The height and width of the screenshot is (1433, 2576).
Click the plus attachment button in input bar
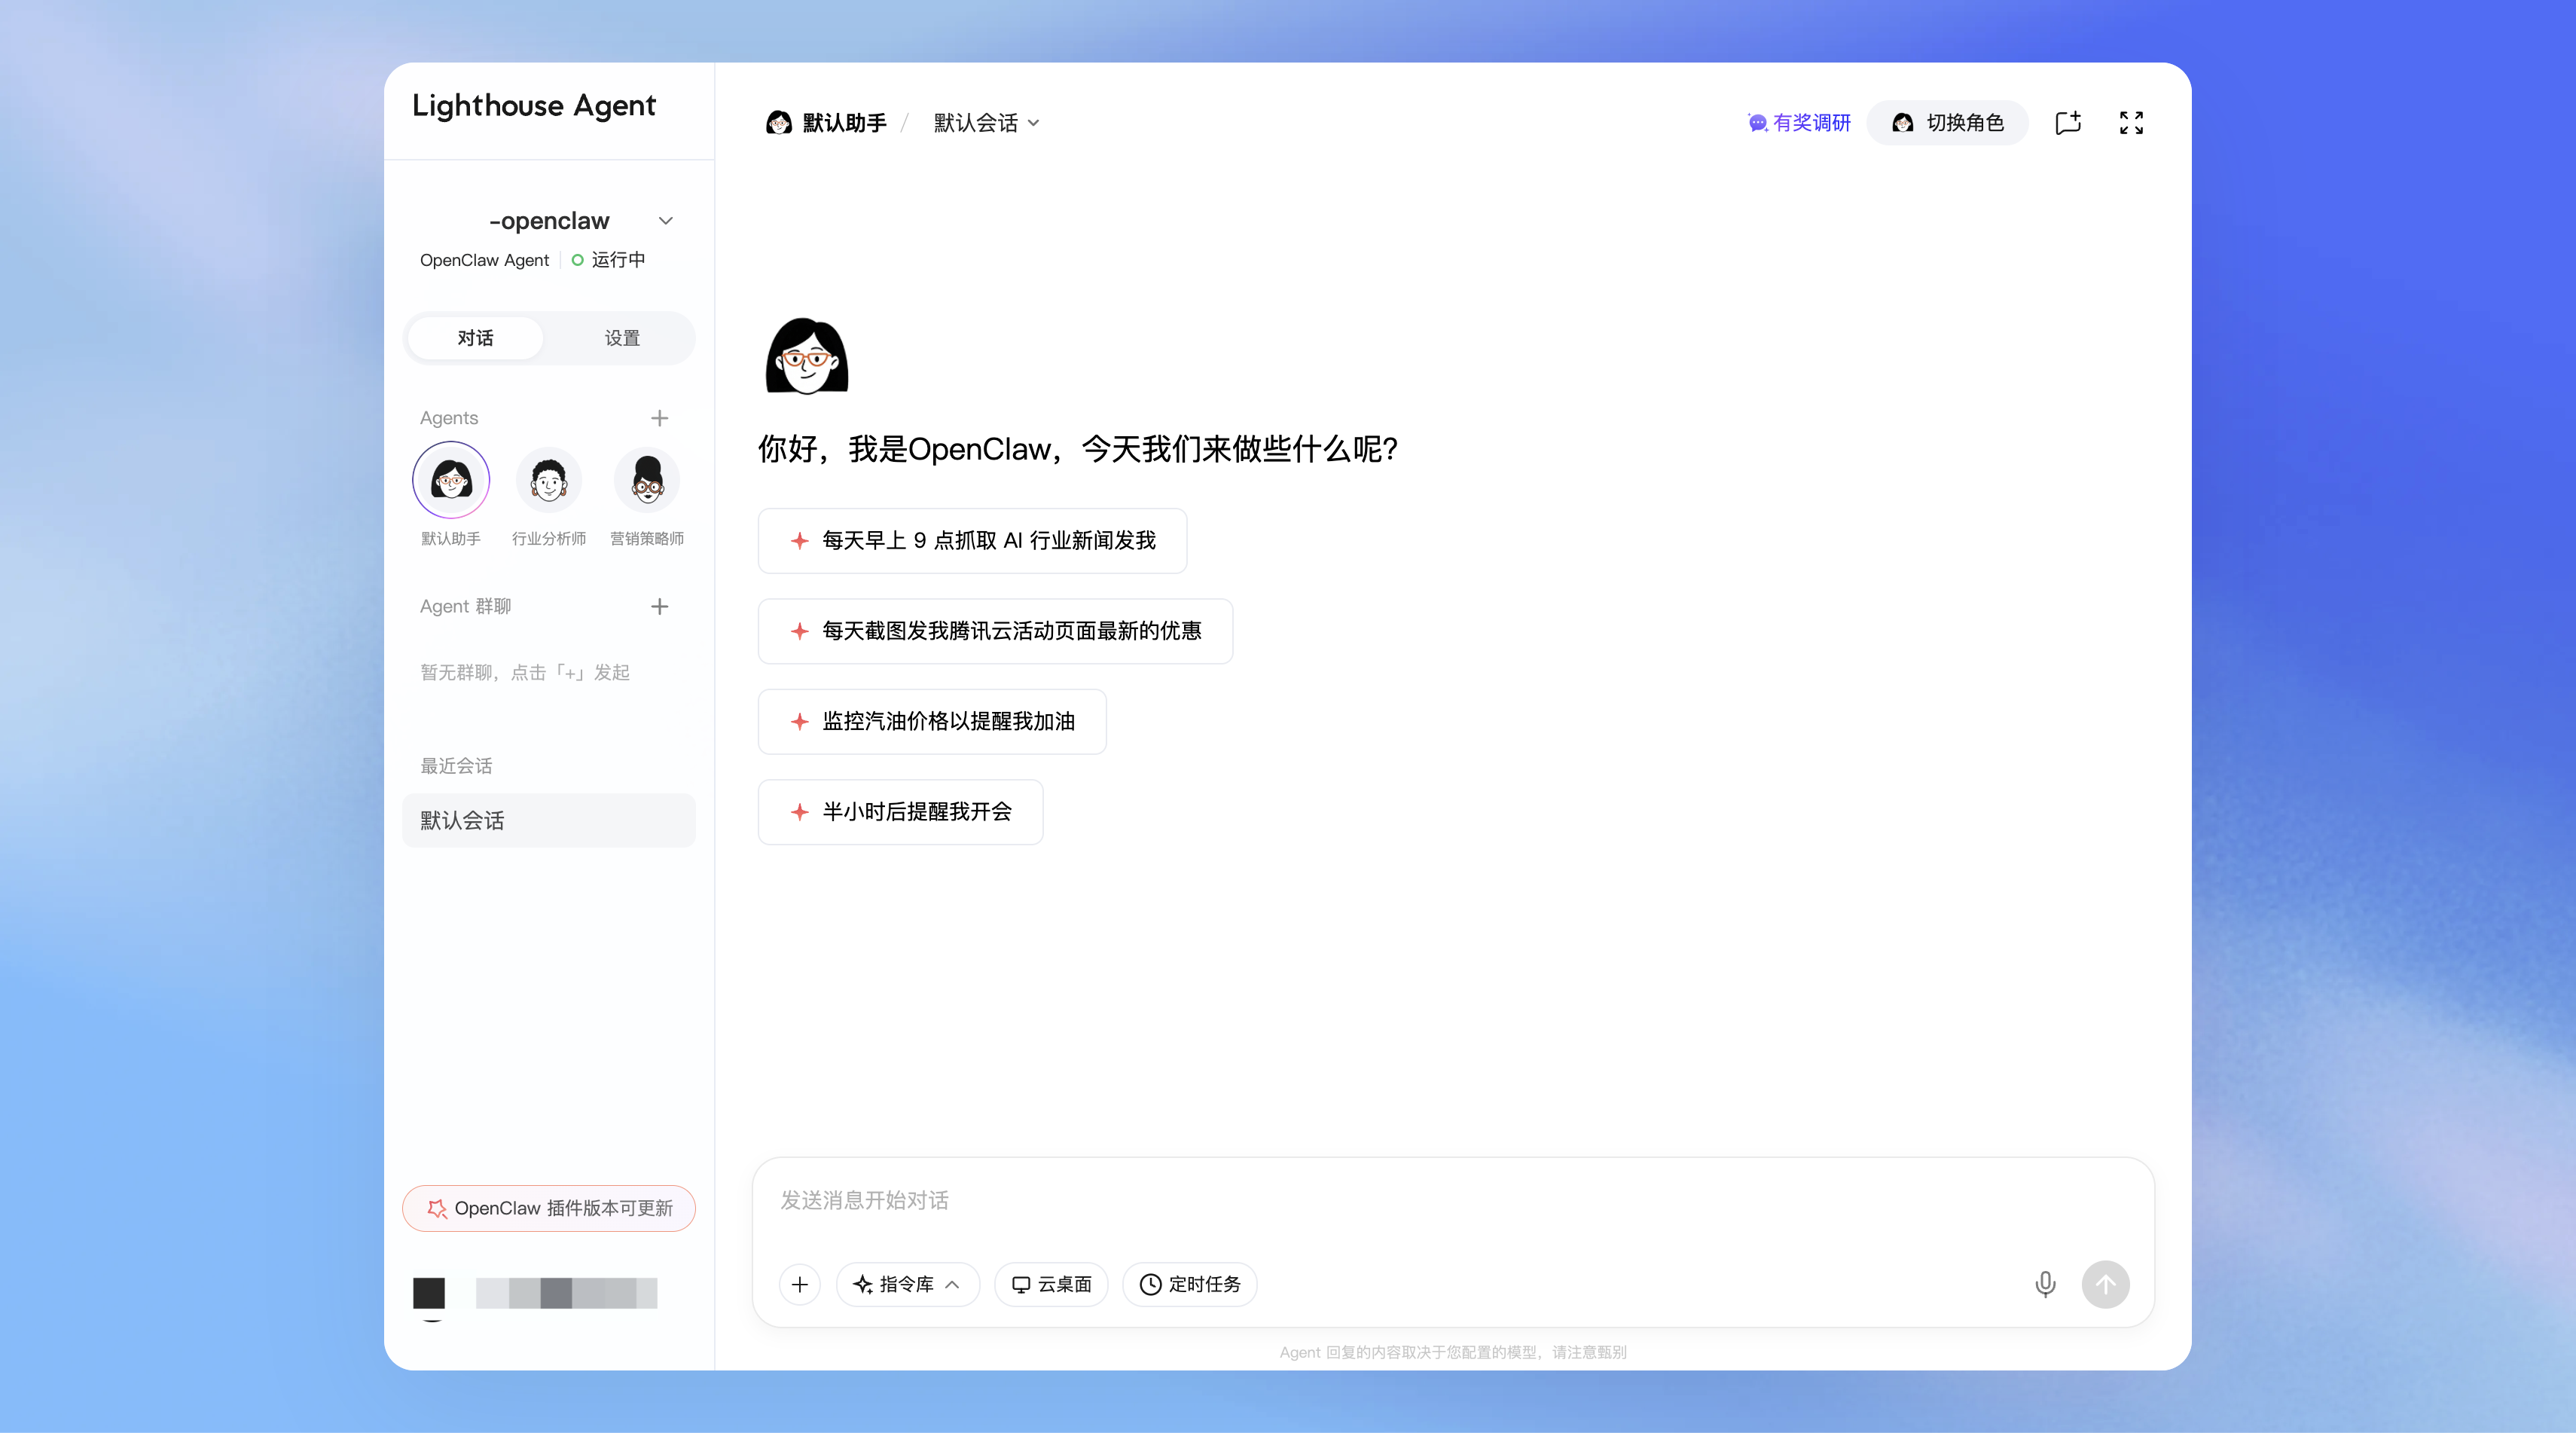pyautogui.click(x=800, y=1284)
